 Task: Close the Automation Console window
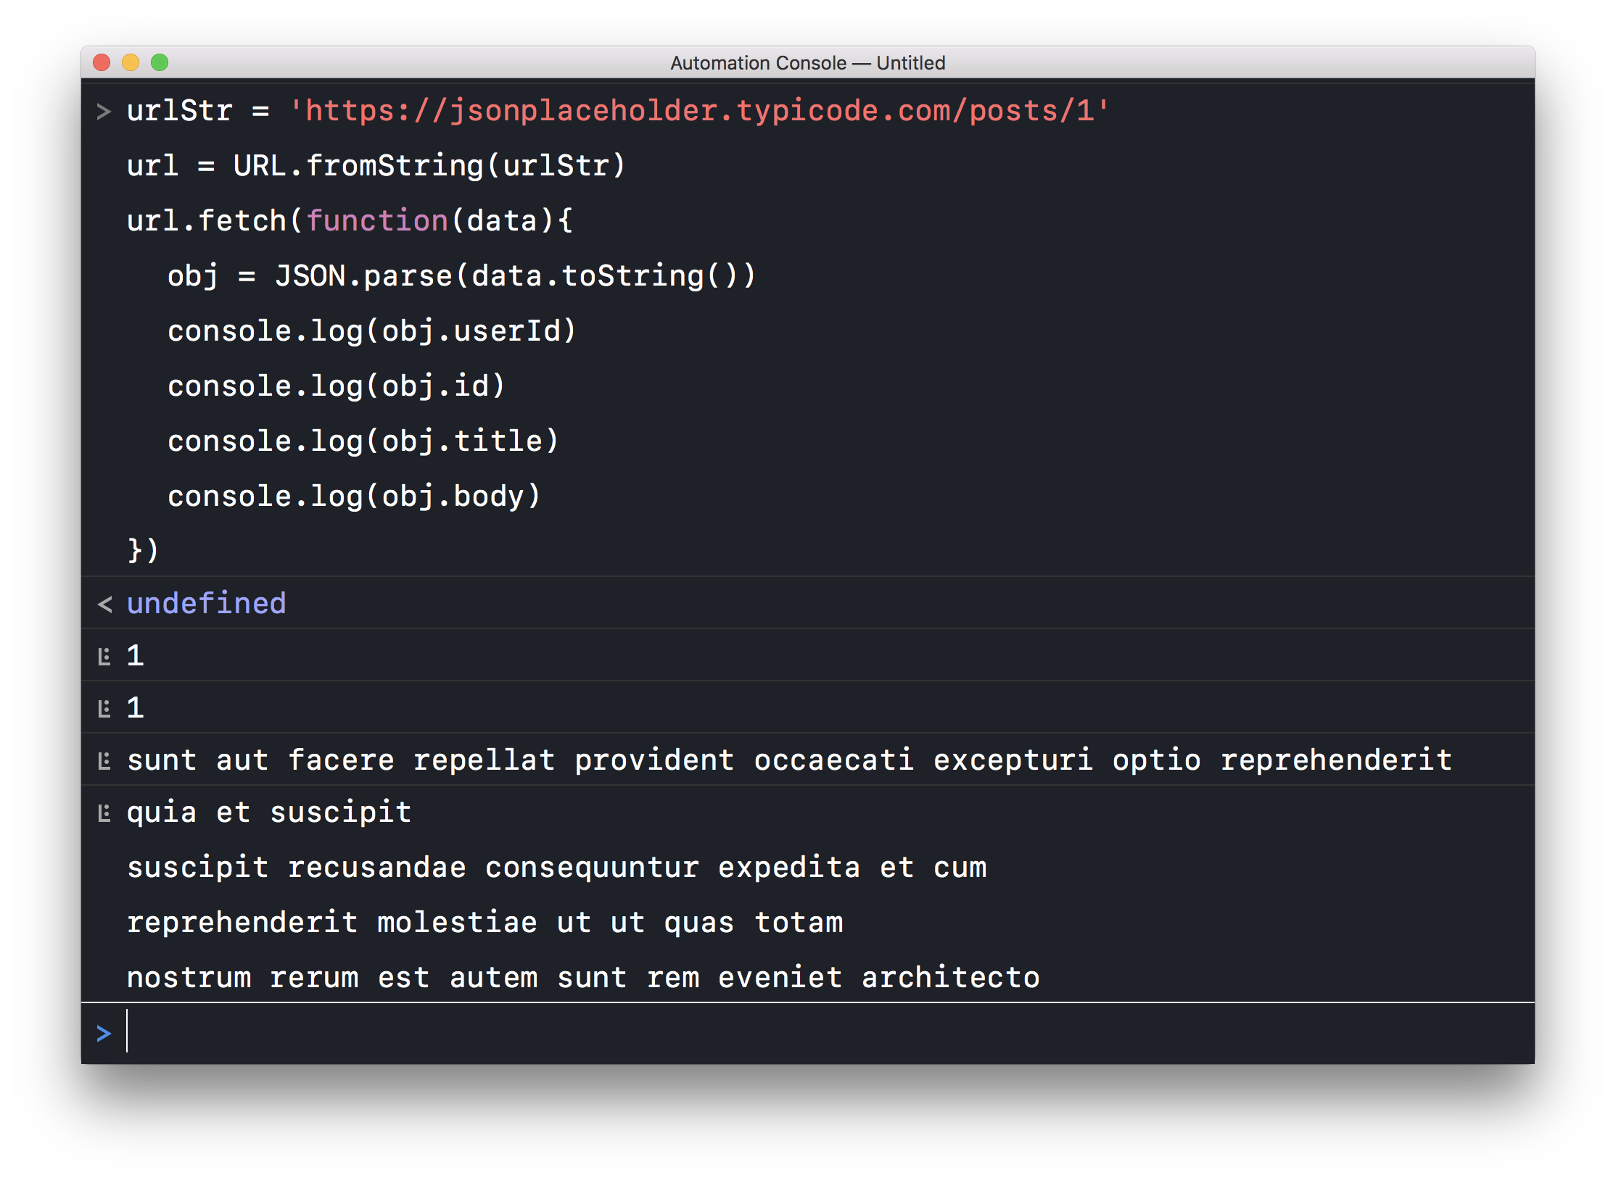point(102,63)
